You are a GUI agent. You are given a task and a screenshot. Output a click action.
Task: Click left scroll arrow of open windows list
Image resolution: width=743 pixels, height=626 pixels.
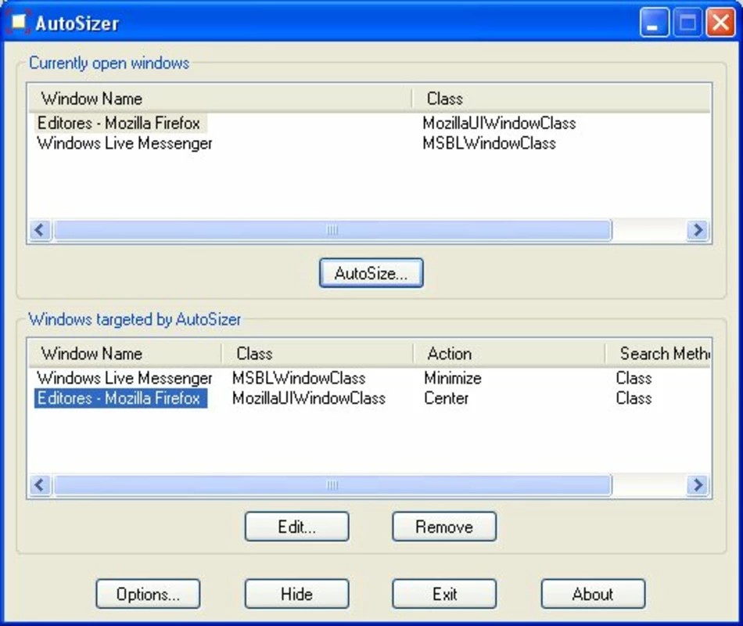[x=40, y=230]
